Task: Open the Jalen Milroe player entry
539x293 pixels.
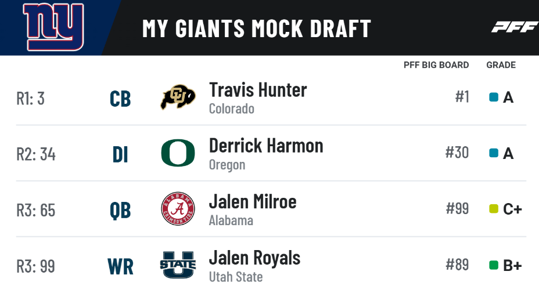Action: click(x=253, y=201)
